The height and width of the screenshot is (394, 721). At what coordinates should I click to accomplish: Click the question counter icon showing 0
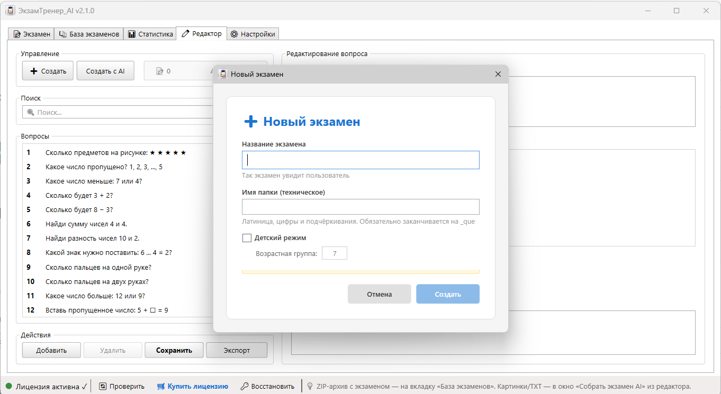pyautogui.click(x=159, y=71)
